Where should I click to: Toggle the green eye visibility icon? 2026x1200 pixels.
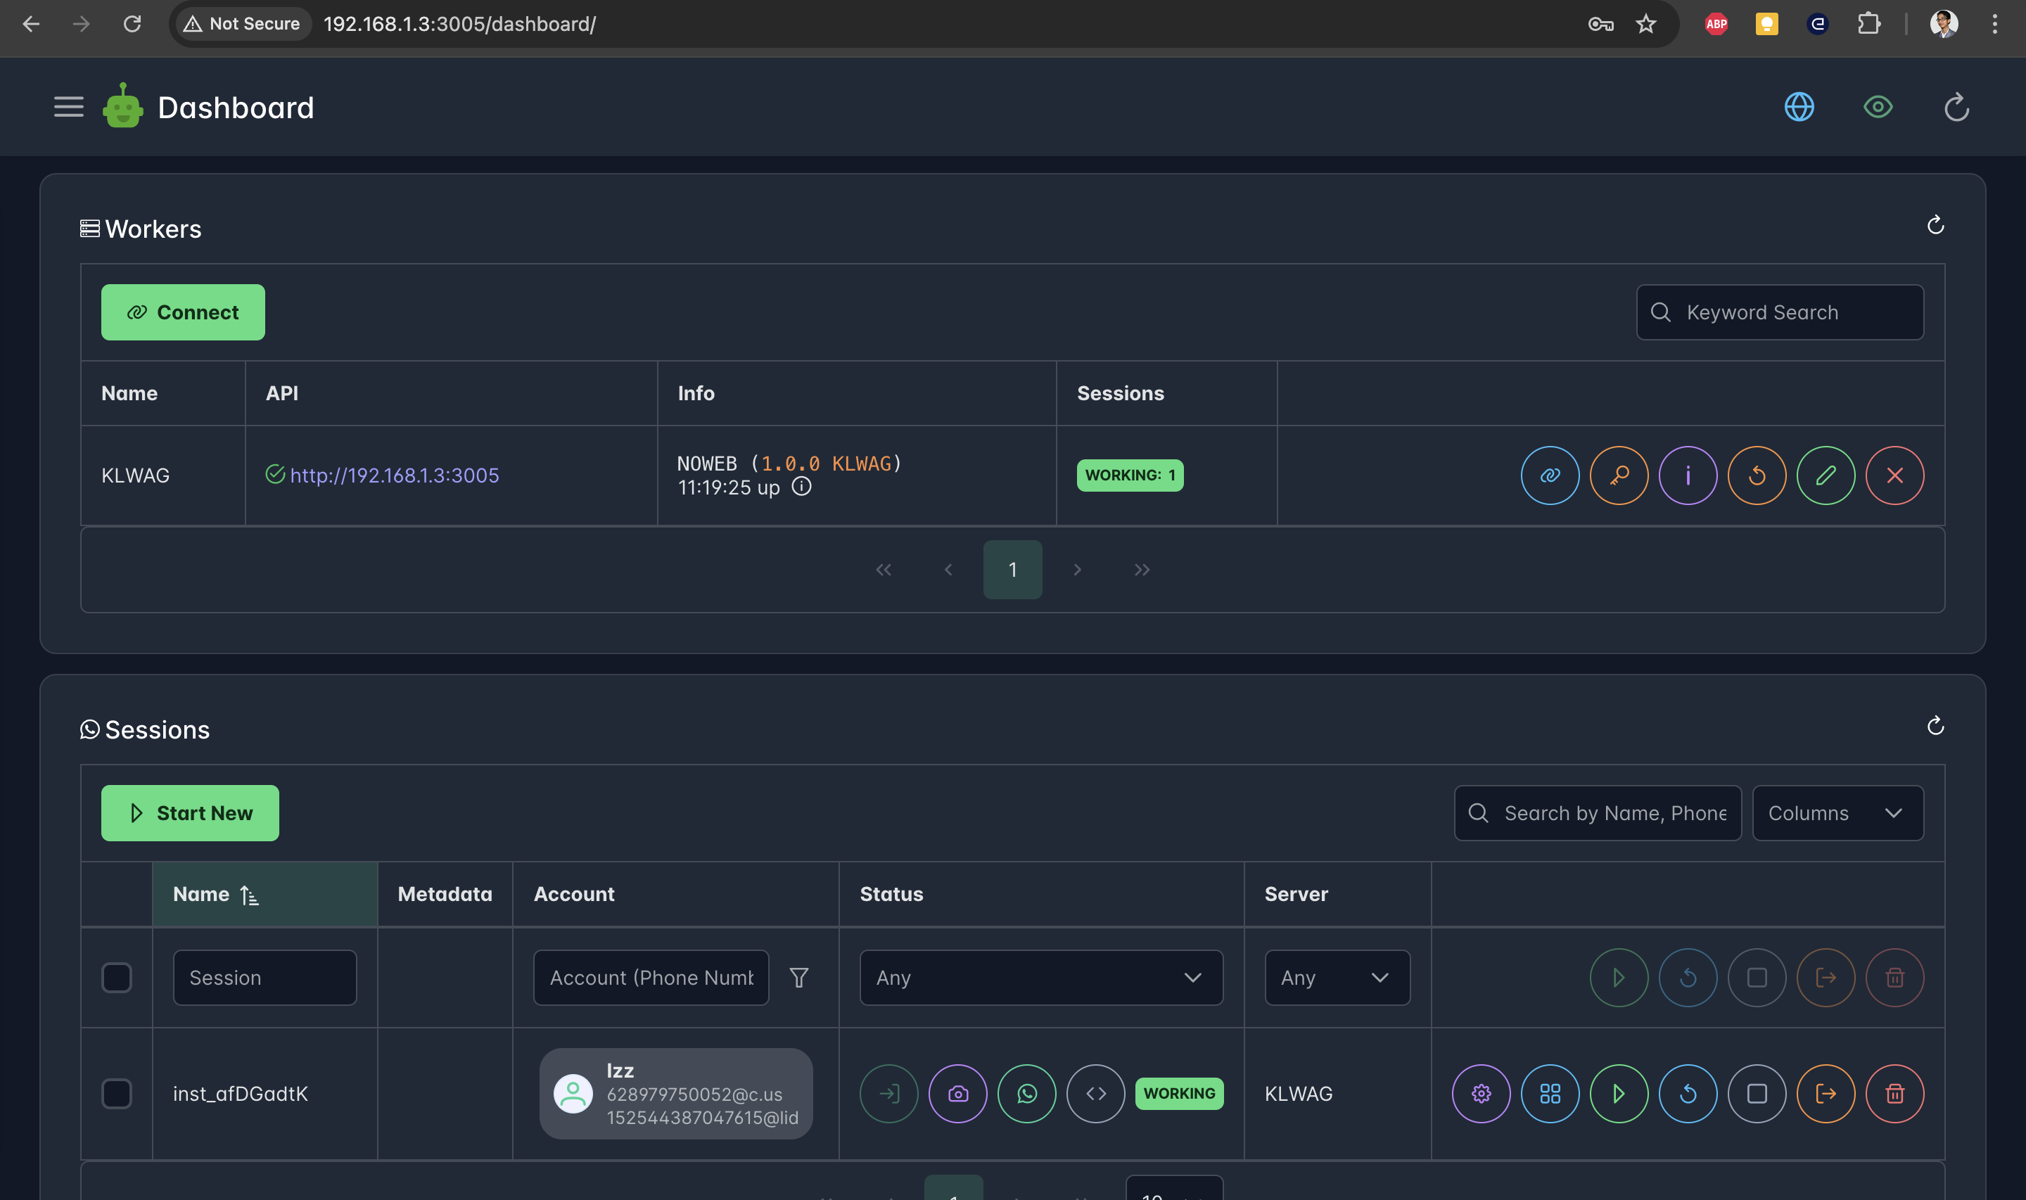coord(1878,107)
